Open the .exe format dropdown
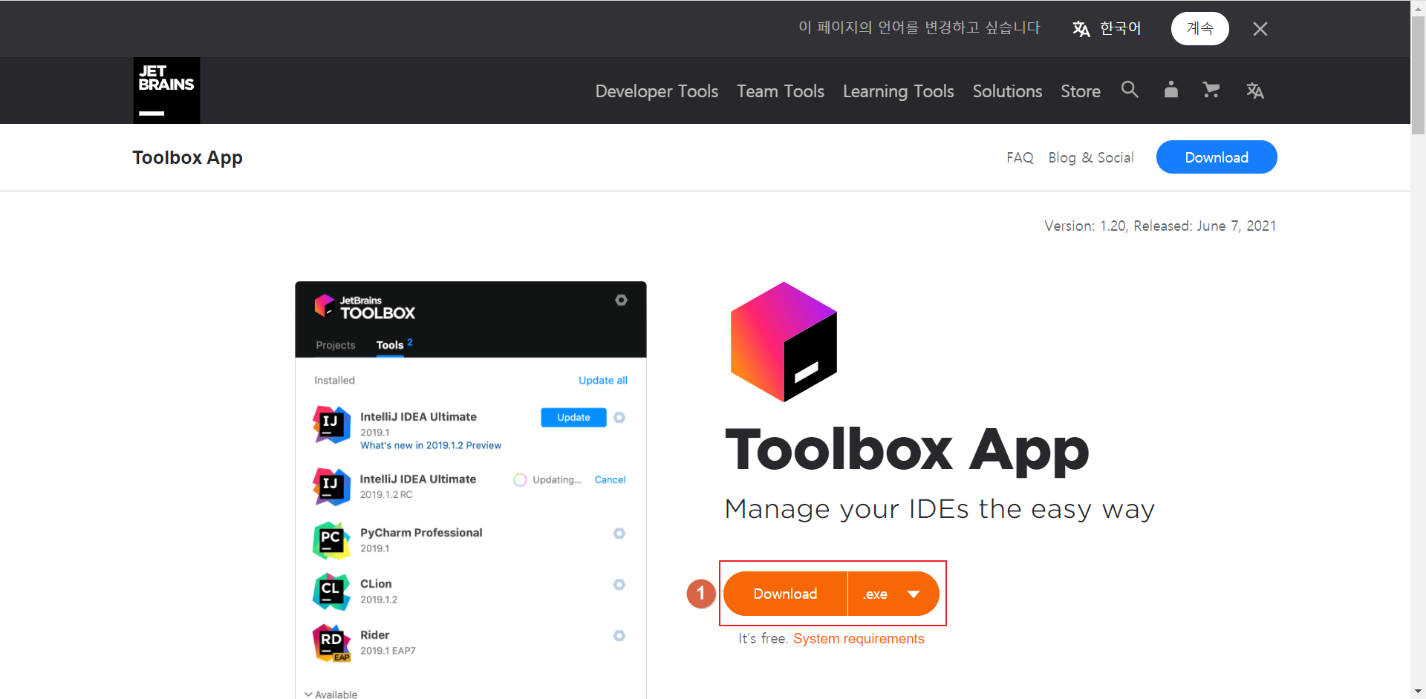The image size is (1426, 699). (893, 594)
